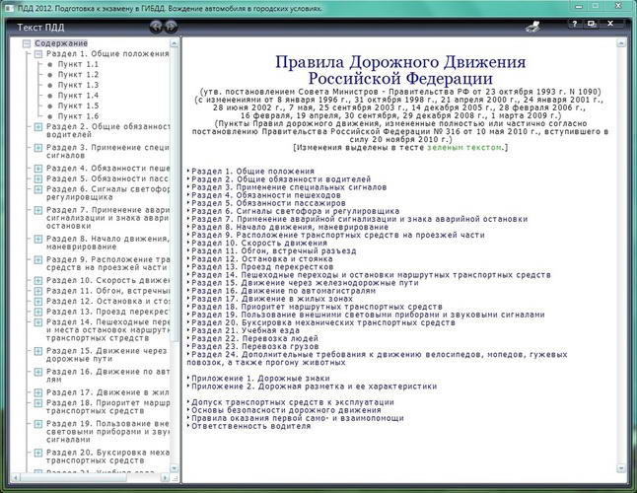Expand Раздел 14 tree node
The height and width of the screenshot is (493, 637).
coord(38,322)
